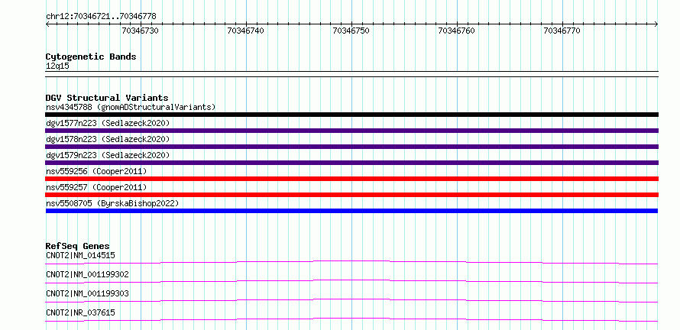Select the purple bar under dgv1577n223
Viewport: 680px width, 330px height.
coord(351,131)
